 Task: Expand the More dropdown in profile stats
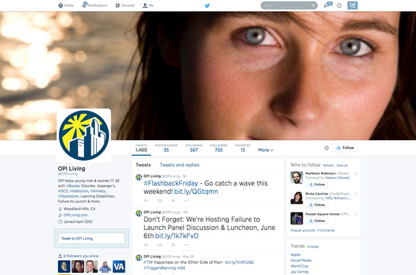(265, 150)
